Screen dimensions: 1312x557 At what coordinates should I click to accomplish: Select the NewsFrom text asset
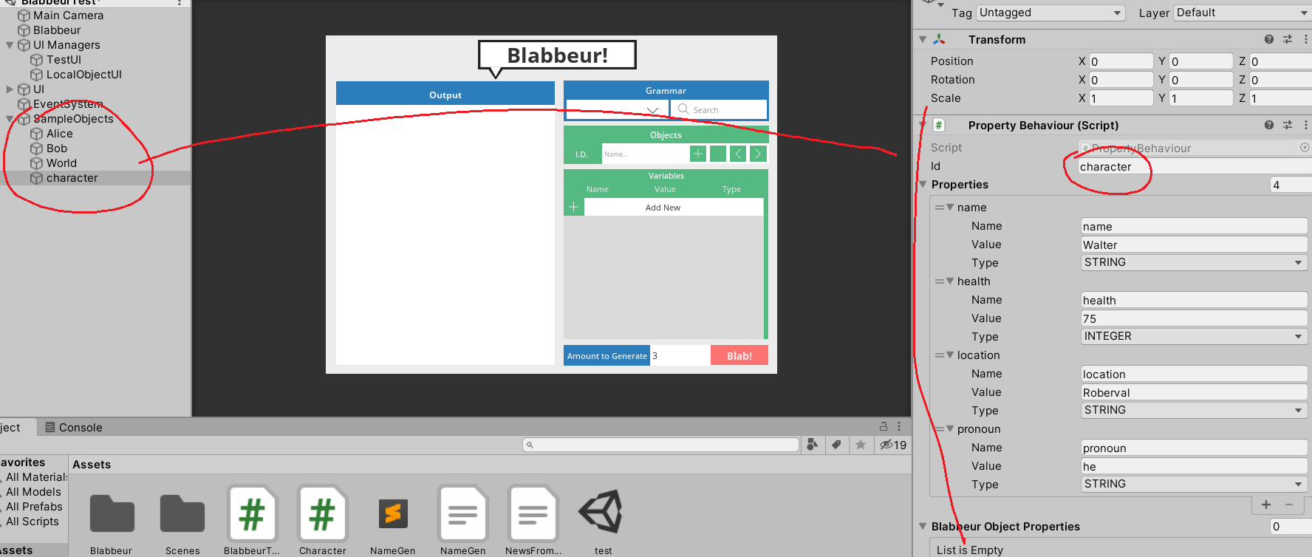tap(533, 520)
